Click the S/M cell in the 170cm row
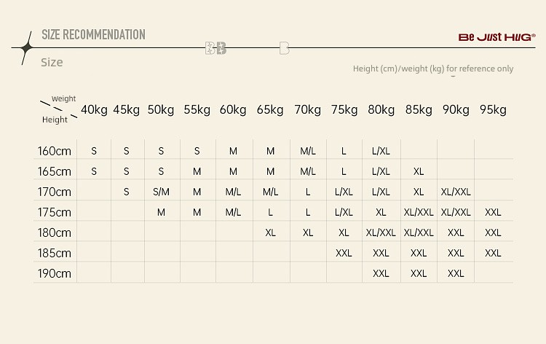Viewport: 546px width, 344px height. [162, 192]
